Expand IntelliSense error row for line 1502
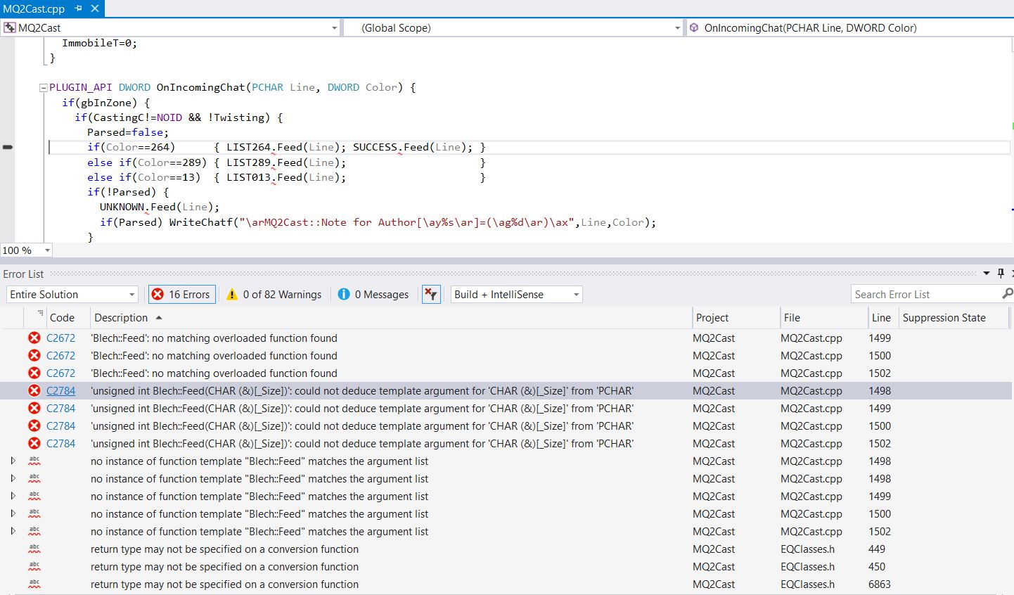 click(x=13, y=532)
